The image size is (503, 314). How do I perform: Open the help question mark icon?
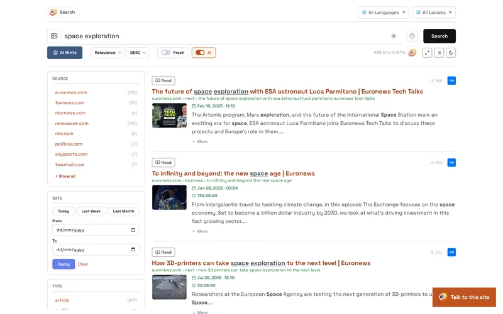pos(412,36)
